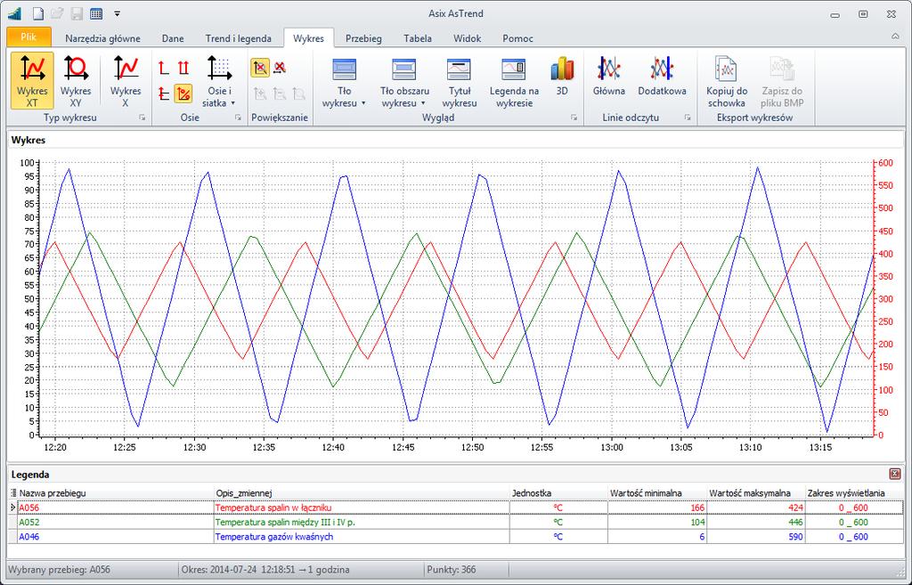Open the Linie odczytu dialog launcher
Viewport: 912px width, 585px height.
coord(688,118)
